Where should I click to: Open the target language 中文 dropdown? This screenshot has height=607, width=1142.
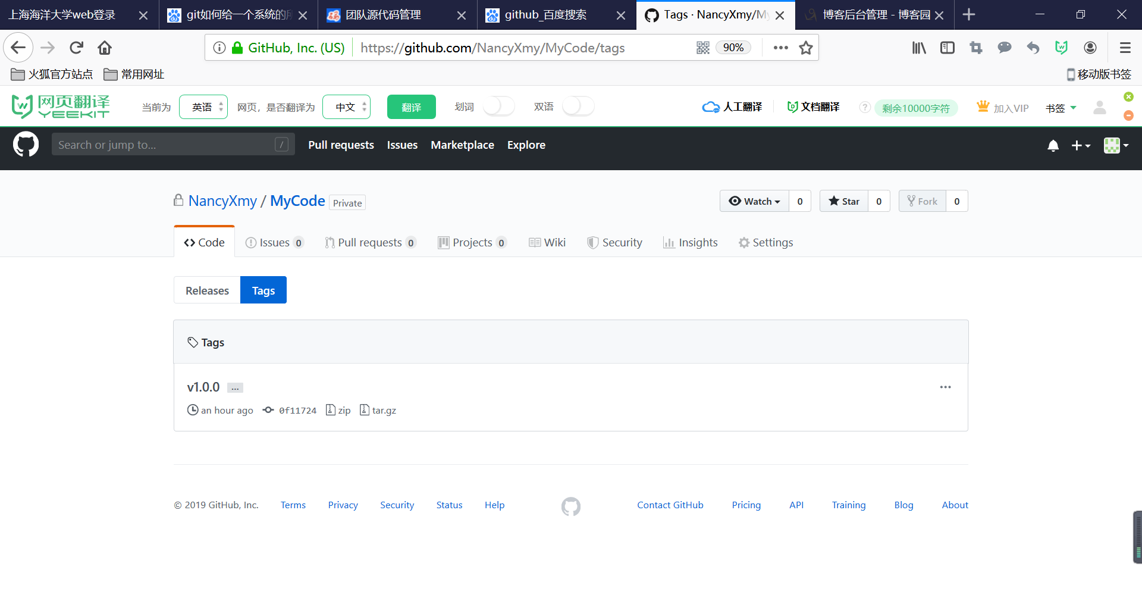click(347, 107)
